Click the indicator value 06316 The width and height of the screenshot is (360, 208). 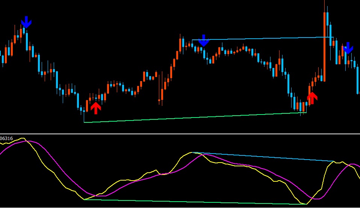tap(6, 139)
